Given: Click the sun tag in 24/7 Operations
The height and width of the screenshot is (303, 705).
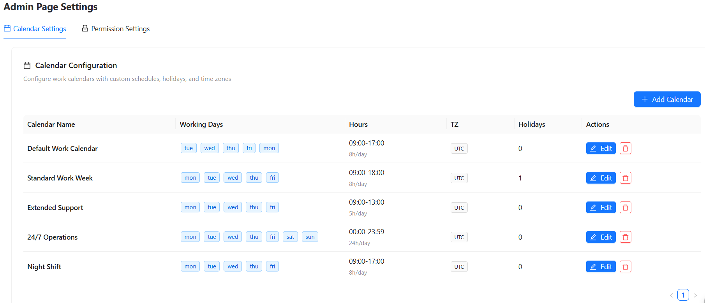Looking at the screenshot, I should click(310, 237).
